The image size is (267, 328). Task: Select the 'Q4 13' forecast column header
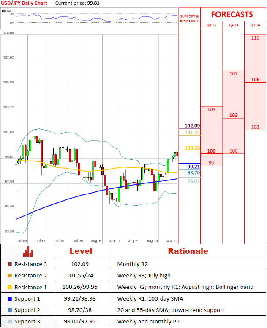point(234,25)
